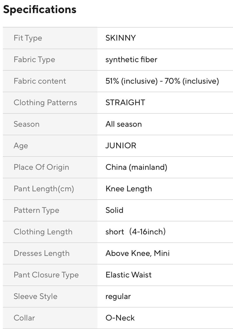This screenshot has width=233, height=329.
Task: Select the China (mainland) origin value
Action: coord(136,168)
